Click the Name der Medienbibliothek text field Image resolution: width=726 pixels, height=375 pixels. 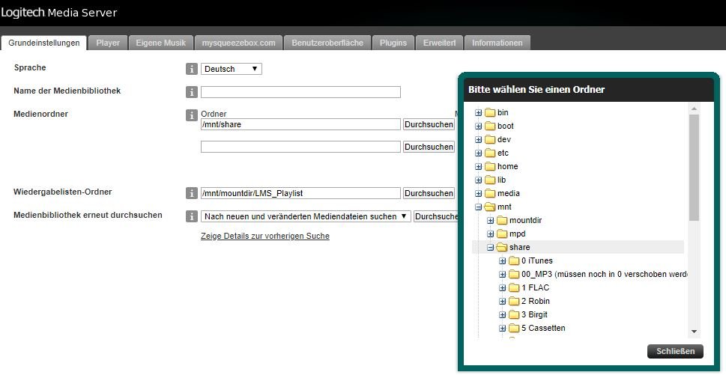[x=300, y=92]
